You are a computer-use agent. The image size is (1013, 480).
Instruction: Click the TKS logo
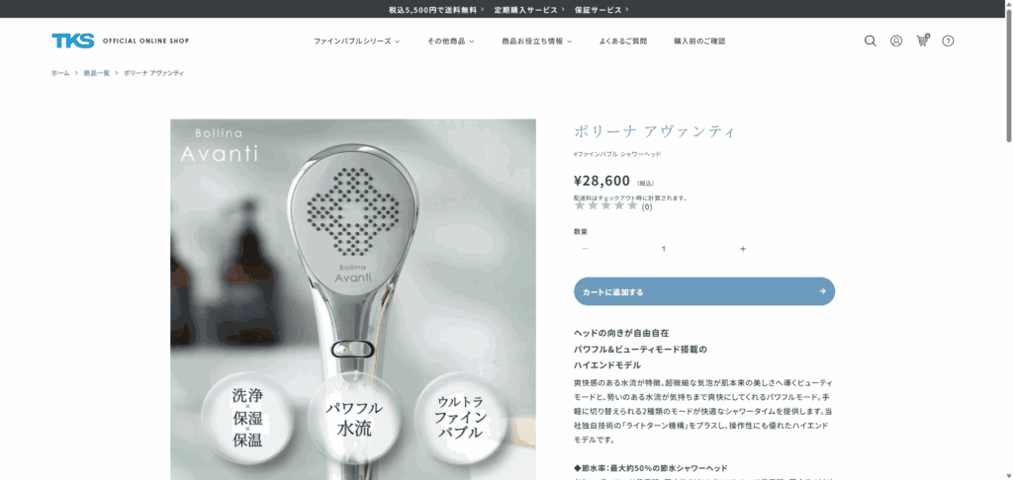click(73, 40)
